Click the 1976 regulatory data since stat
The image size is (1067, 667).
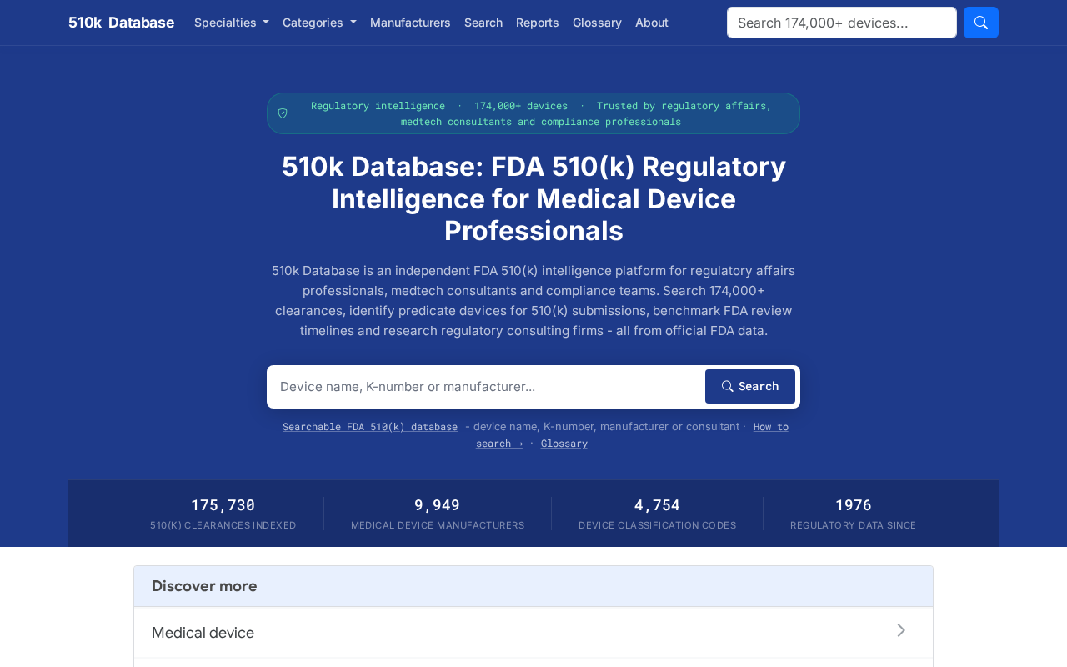[854, 514]
